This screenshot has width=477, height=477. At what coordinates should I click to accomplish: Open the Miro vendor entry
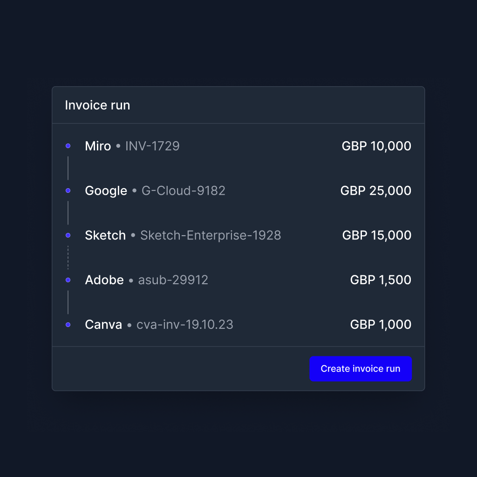[x=98, y=146]
